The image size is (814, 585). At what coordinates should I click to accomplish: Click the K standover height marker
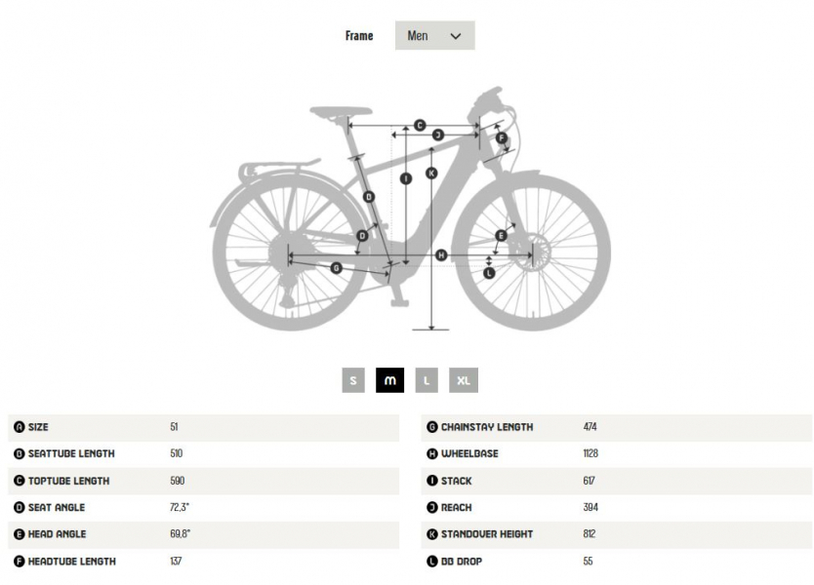pyautogui.click(x=431, y=173)
